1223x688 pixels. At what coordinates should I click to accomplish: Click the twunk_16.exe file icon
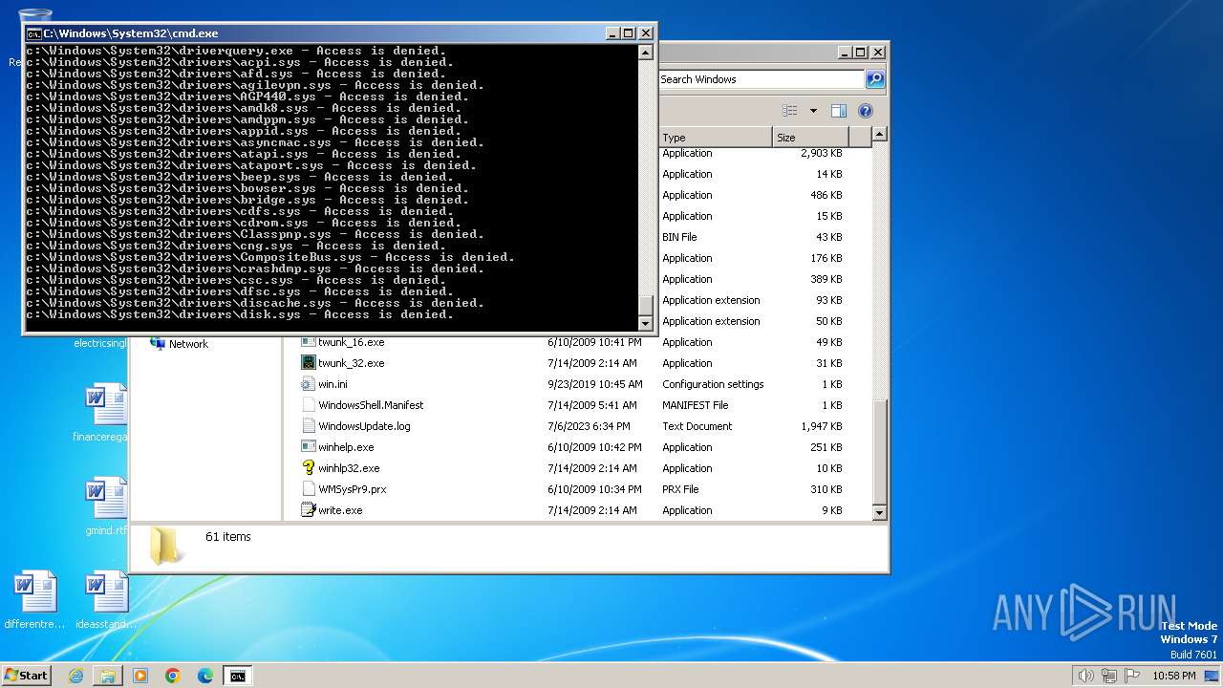tap(308, 342)
